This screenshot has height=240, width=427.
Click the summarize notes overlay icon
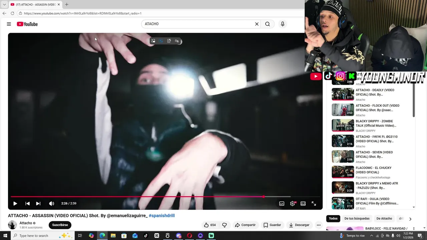click(x=169, y=41)
